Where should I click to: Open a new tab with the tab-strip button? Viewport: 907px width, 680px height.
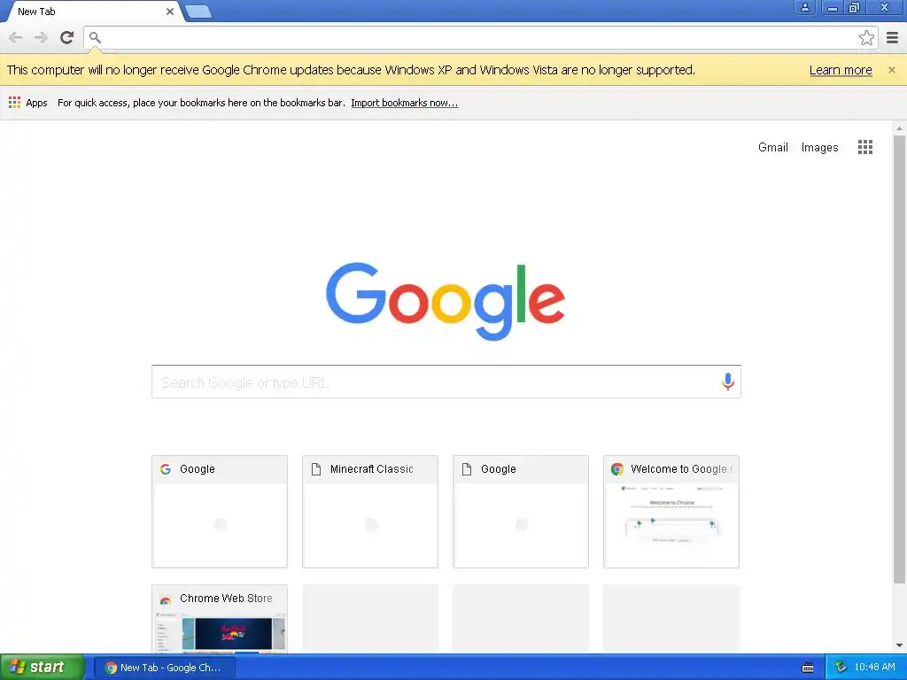[x=198, y=12]
